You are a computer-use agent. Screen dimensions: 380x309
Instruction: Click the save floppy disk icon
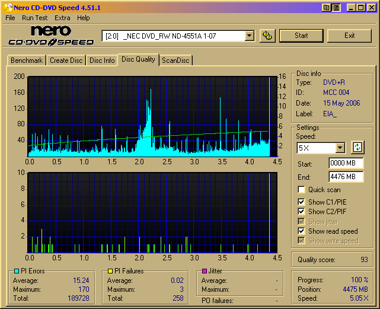pos(336,8)
